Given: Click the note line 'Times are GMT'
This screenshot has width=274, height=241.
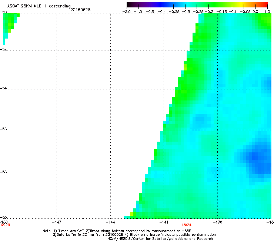Looking at the screenshot, I should coord(117,231).
